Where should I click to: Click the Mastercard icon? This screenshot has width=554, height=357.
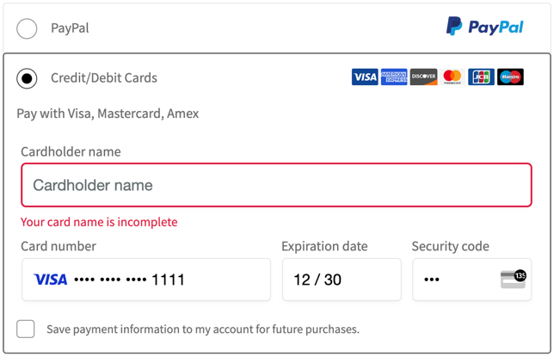[452, 77]
